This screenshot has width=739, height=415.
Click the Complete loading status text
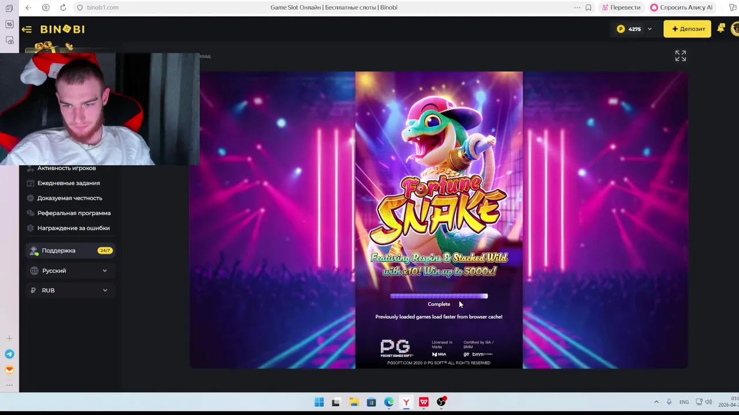[439, 304]
